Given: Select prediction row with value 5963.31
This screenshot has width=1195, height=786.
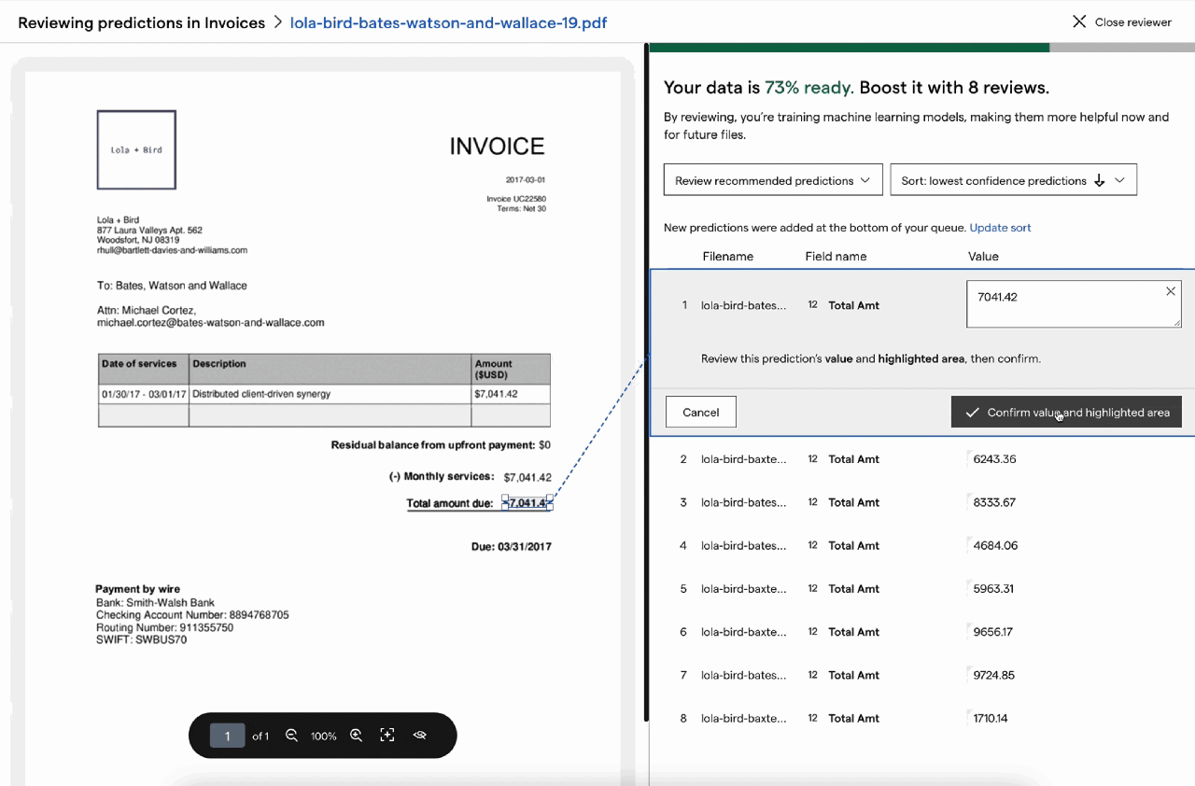Looking at the screenshot, I should pos(922,589).
